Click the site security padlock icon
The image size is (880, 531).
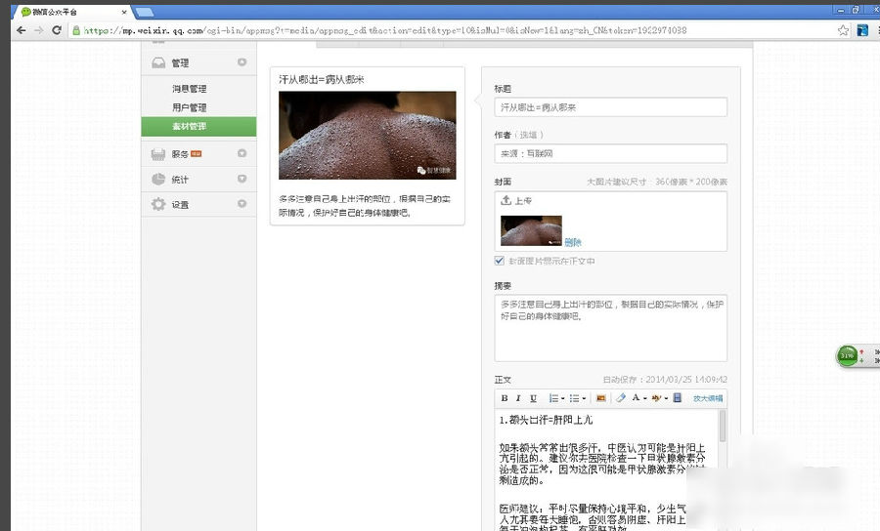click(x=76, y=30)
